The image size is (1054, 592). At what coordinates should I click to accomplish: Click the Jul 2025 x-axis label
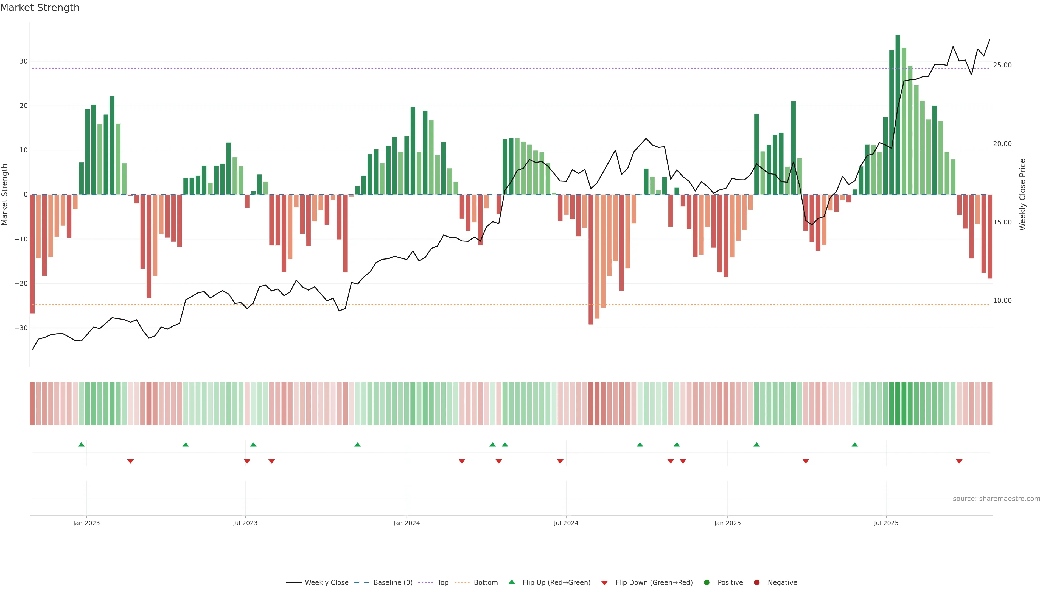pyautogui.click(x=886, y=523)
